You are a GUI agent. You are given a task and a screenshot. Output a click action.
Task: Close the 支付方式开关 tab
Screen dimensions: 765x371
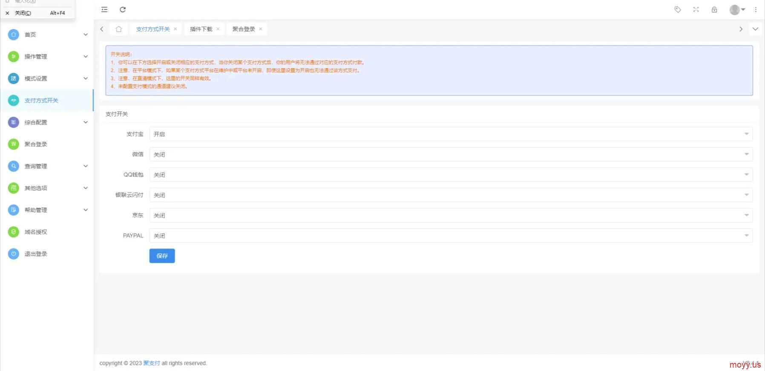[x=175, y=29]
